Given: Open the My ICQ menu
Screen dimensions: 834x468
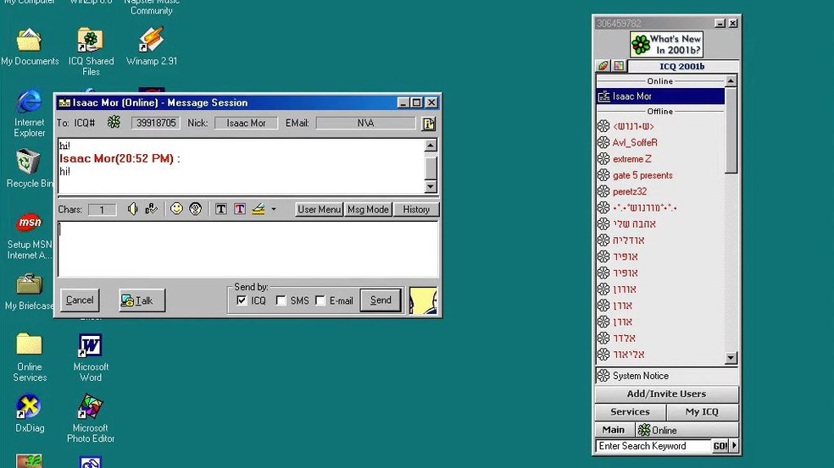Looking at the screenshot, I should pos(702,411).
